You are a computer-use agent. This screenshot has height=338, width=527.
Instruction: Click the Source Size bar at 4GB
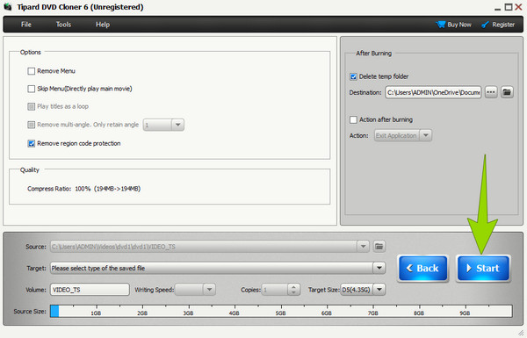click(x=235, y=311)
